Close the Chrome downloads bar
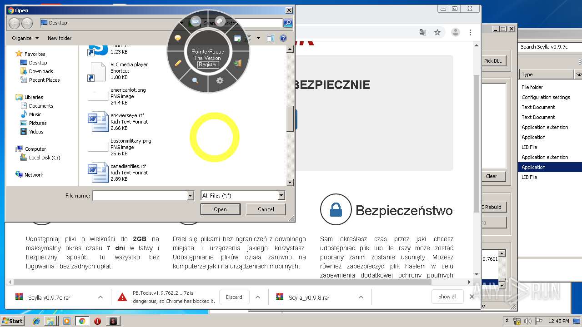Viewport: 582px width, 327px height. tap(472, 297)
